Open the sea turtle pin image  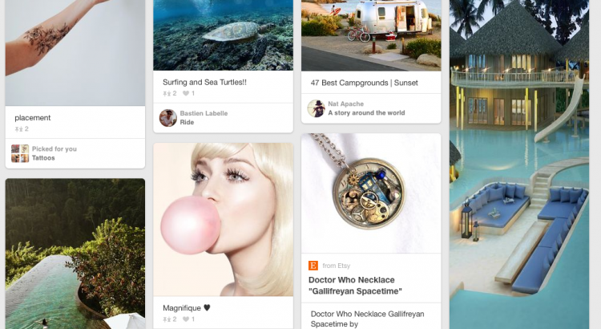coord(223,35)
